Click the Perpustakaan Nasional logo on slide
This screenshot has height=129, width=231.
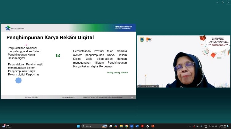[x=14, y=28]
